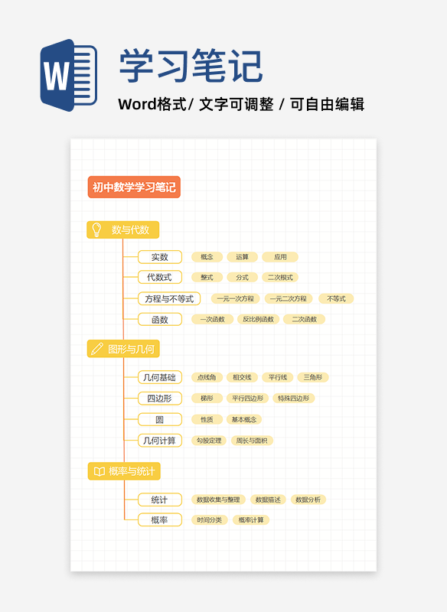Select the 反比例函数 tag
Screen dimensions: 447x612
click(x=258, y=319)
